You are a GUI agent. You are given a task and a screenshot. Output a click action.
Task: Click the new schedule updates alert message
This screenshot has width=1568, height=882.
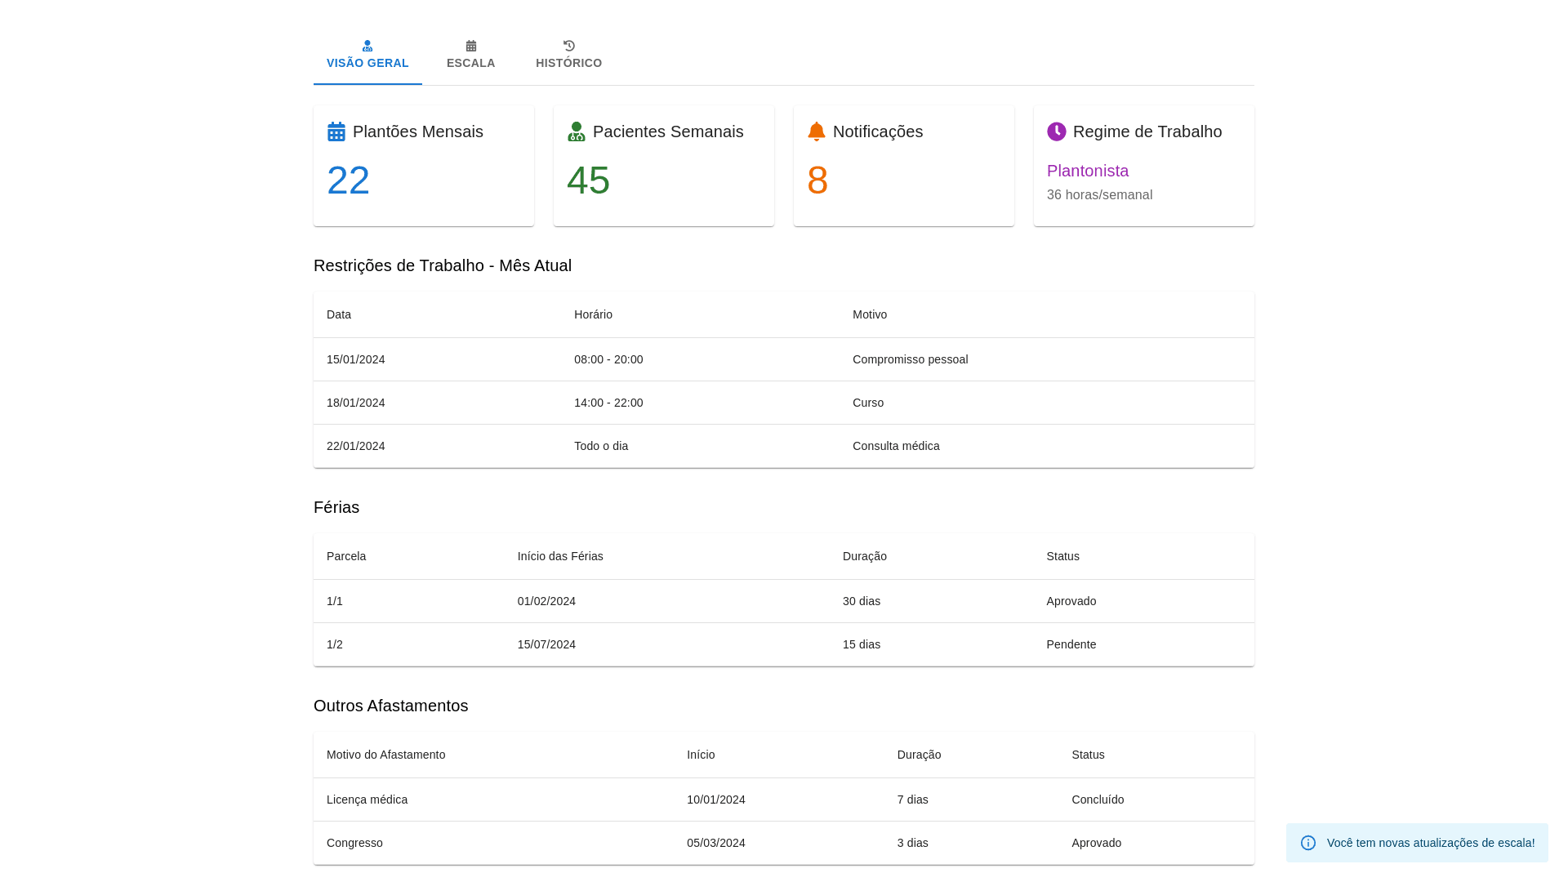pos(1430,843)
